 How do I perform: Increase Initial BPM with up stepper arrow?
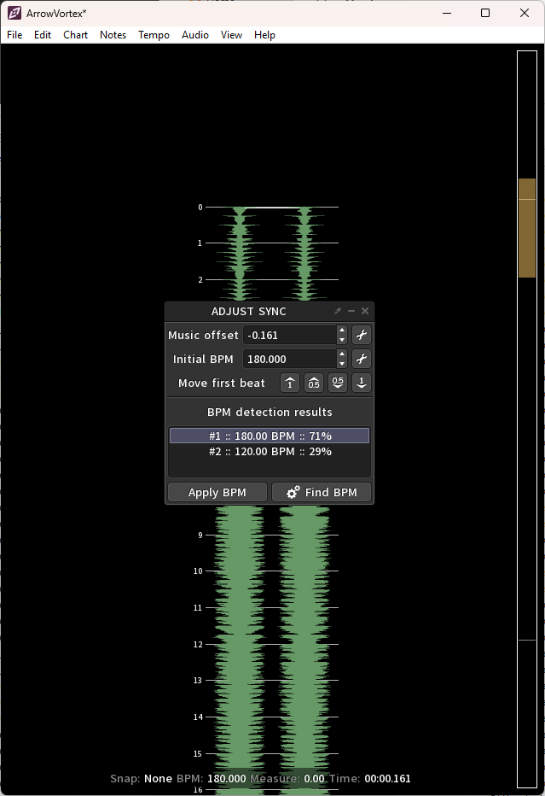click(x=342, y=354)
